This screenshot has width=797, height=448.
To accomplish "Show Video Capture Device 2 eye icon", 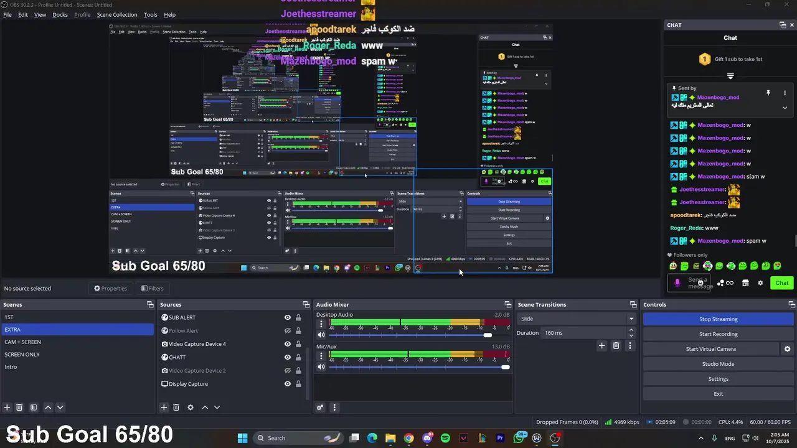I will pos(287,371).
